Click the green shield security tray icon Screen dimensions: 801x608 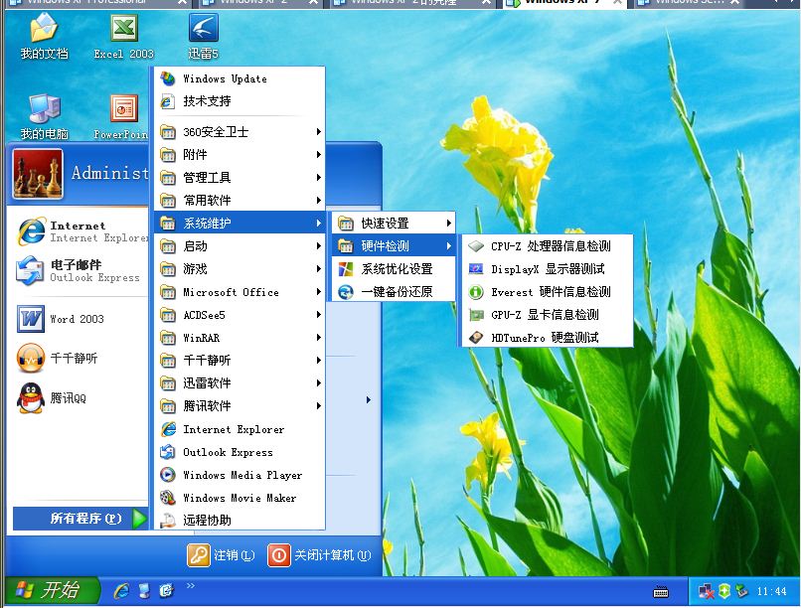724,591
